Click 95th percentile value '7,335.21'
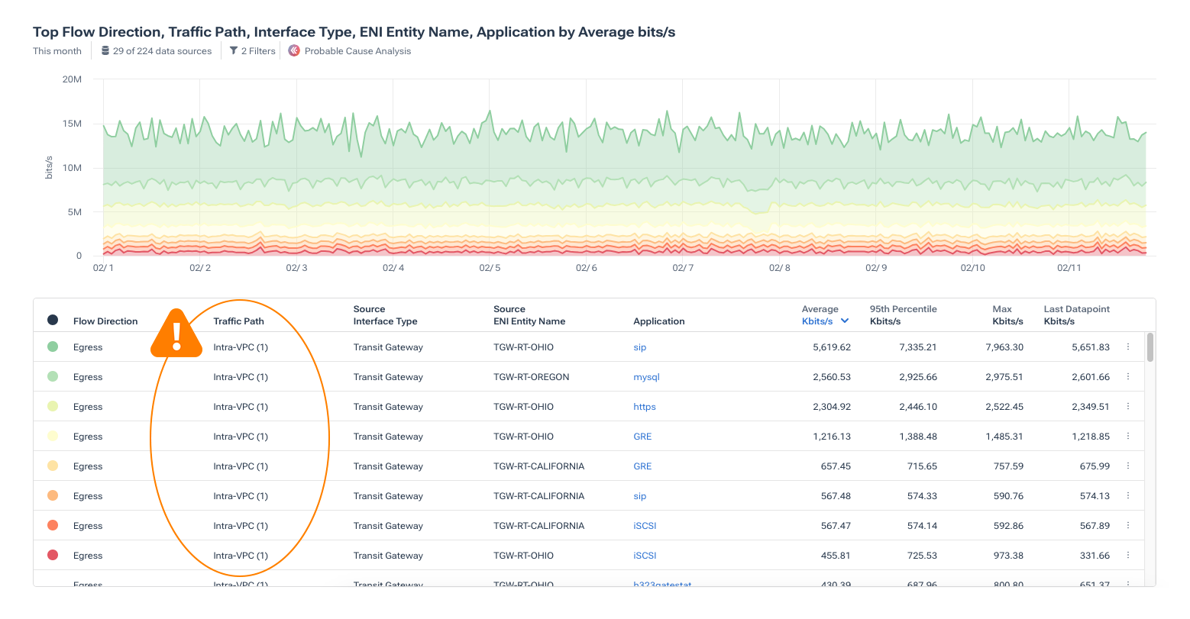The image size is (1190, 619). [918, 347]
